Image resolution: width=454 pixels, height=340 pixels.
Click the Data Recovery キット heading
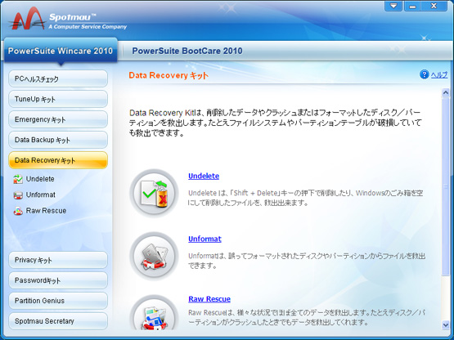click(x=169, y=75)
